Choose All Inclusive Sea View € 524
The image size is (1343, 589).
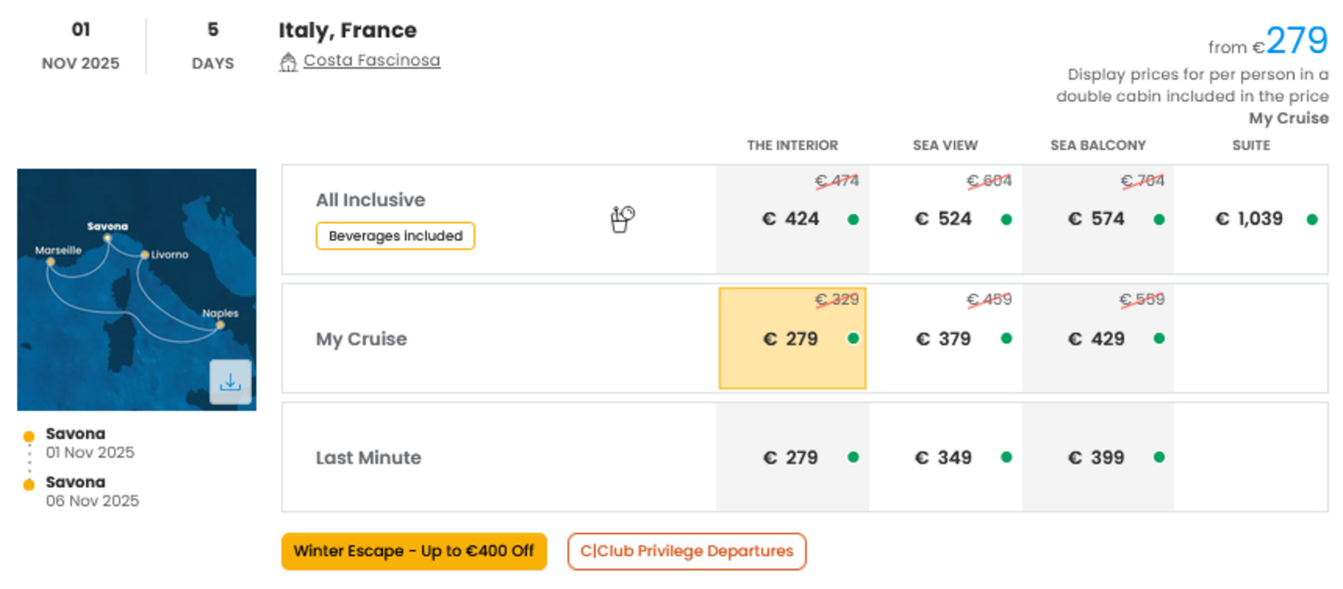945,219
